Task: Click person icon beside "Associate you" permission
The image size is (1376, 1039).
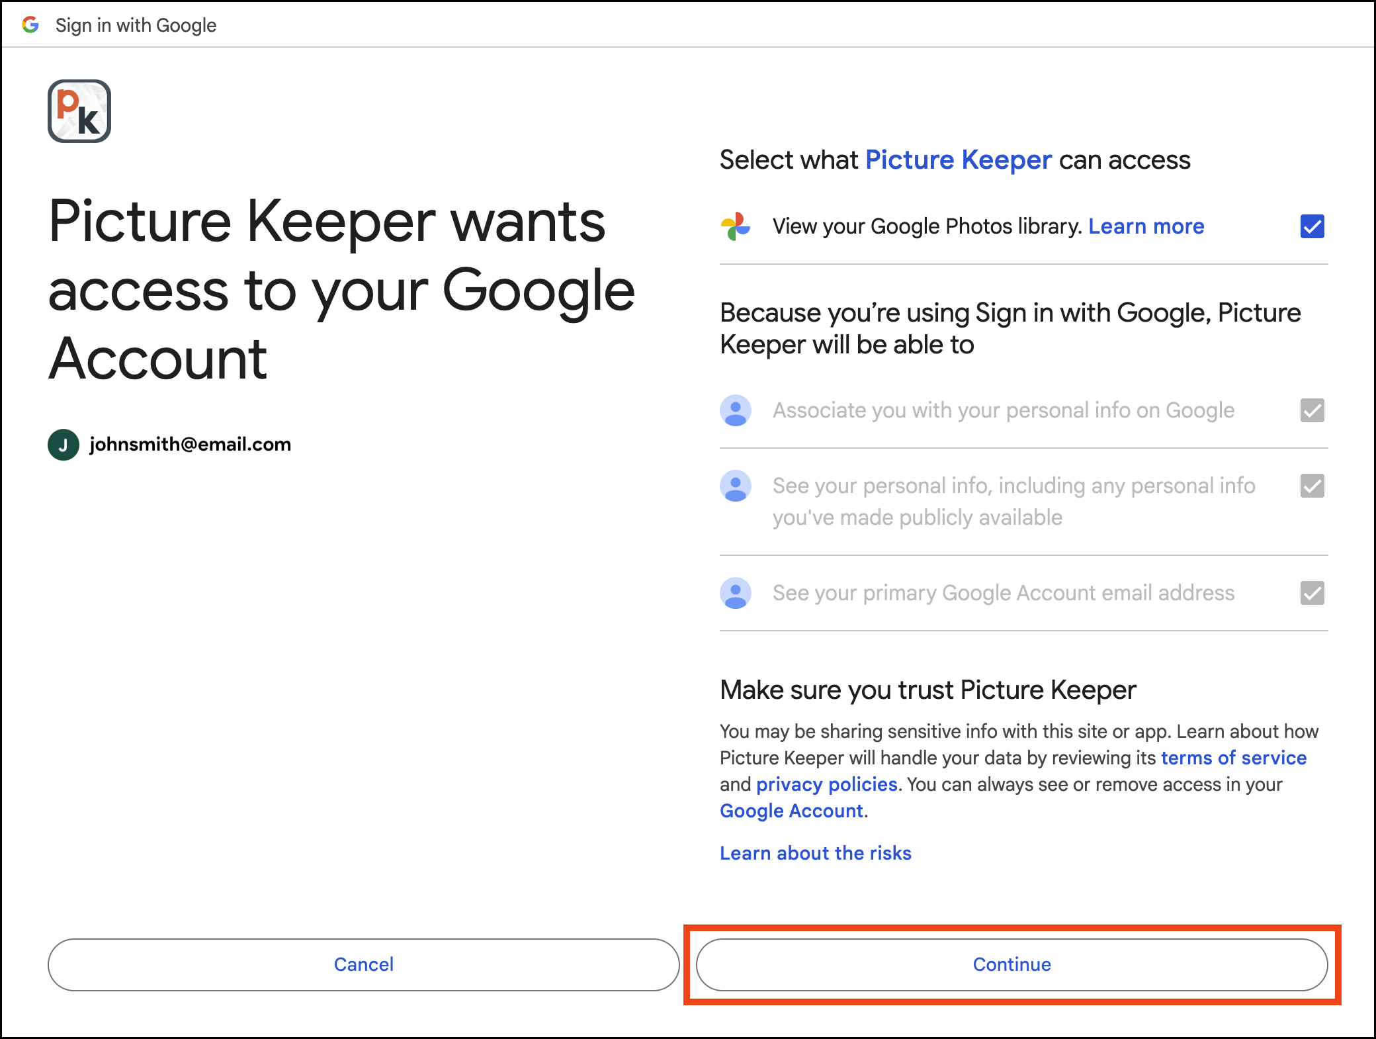Action: [x=736, y=410]
